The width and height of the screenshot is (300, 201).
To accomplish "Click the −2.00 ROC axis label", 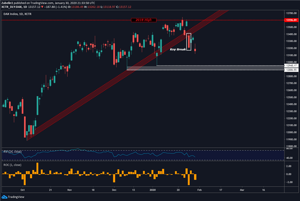I will click(289, 182).
